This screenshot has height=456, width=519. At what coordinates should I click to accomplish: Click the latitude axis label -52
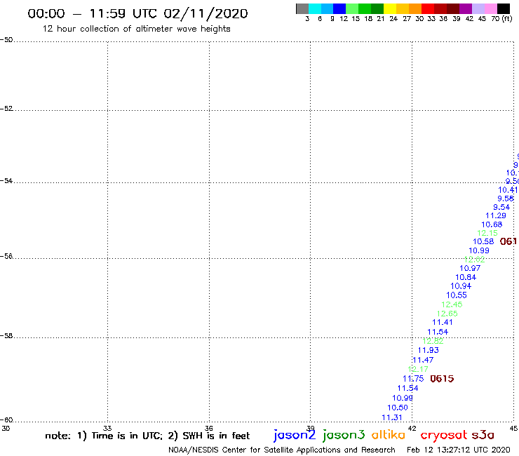(x=6, y=109)
